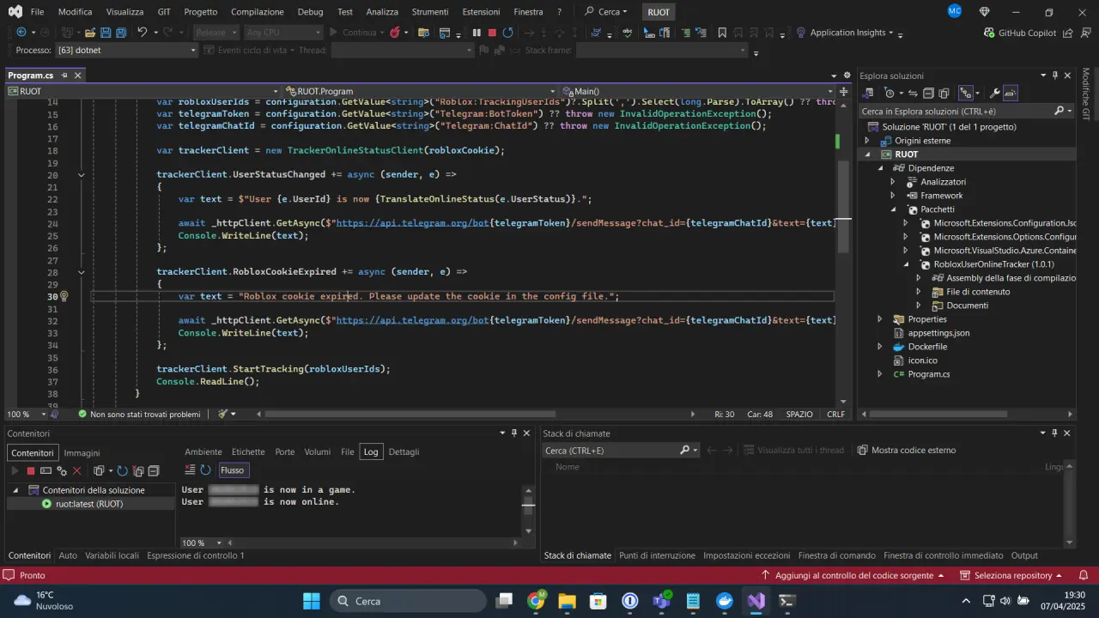Image resolution: width=1099 pixels, height=618 pixels.
Task: Open the RUOT.Program type dropdown
Action: pyautogui.click(x=423, y=91)
